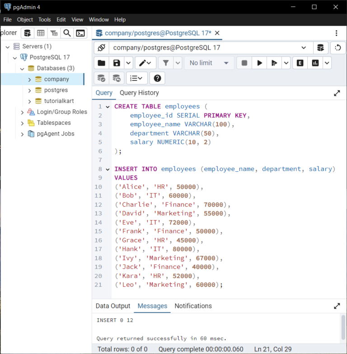This screenshot has width=347, height=354.
Task: Click the Commit transaction icon
Action: tap(102, 78)
